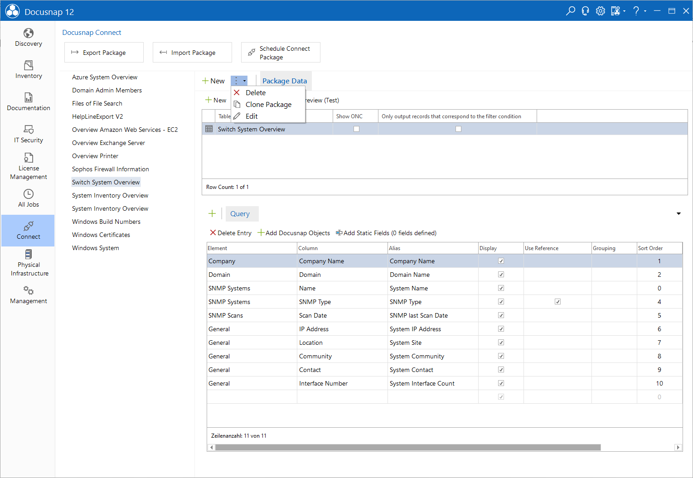Choose Edit from the package menu
The width and height of the screenshot is (693, 478).
point(268,116)
